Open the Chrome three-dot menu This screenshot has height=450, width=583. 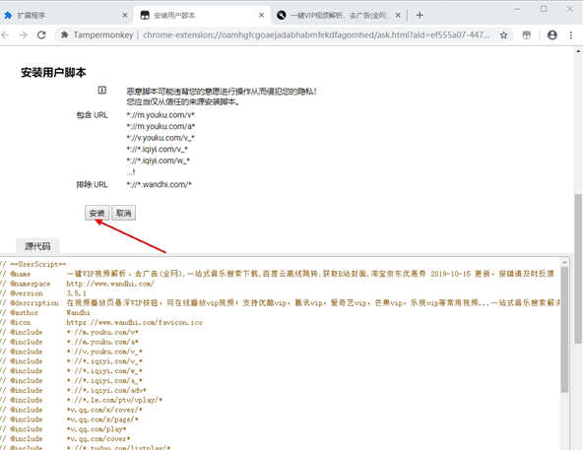[x=571, y=35]
